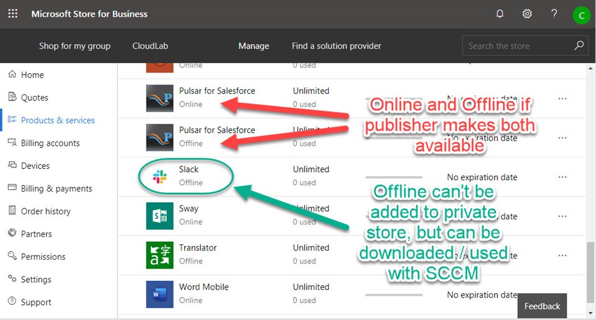
Task: Open the app launcher waffle icon
Action: coord(12,14)
